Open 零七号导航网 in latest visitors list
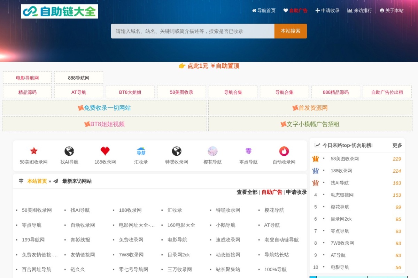This screenshot has width=418, height=278. coord(133,269)
